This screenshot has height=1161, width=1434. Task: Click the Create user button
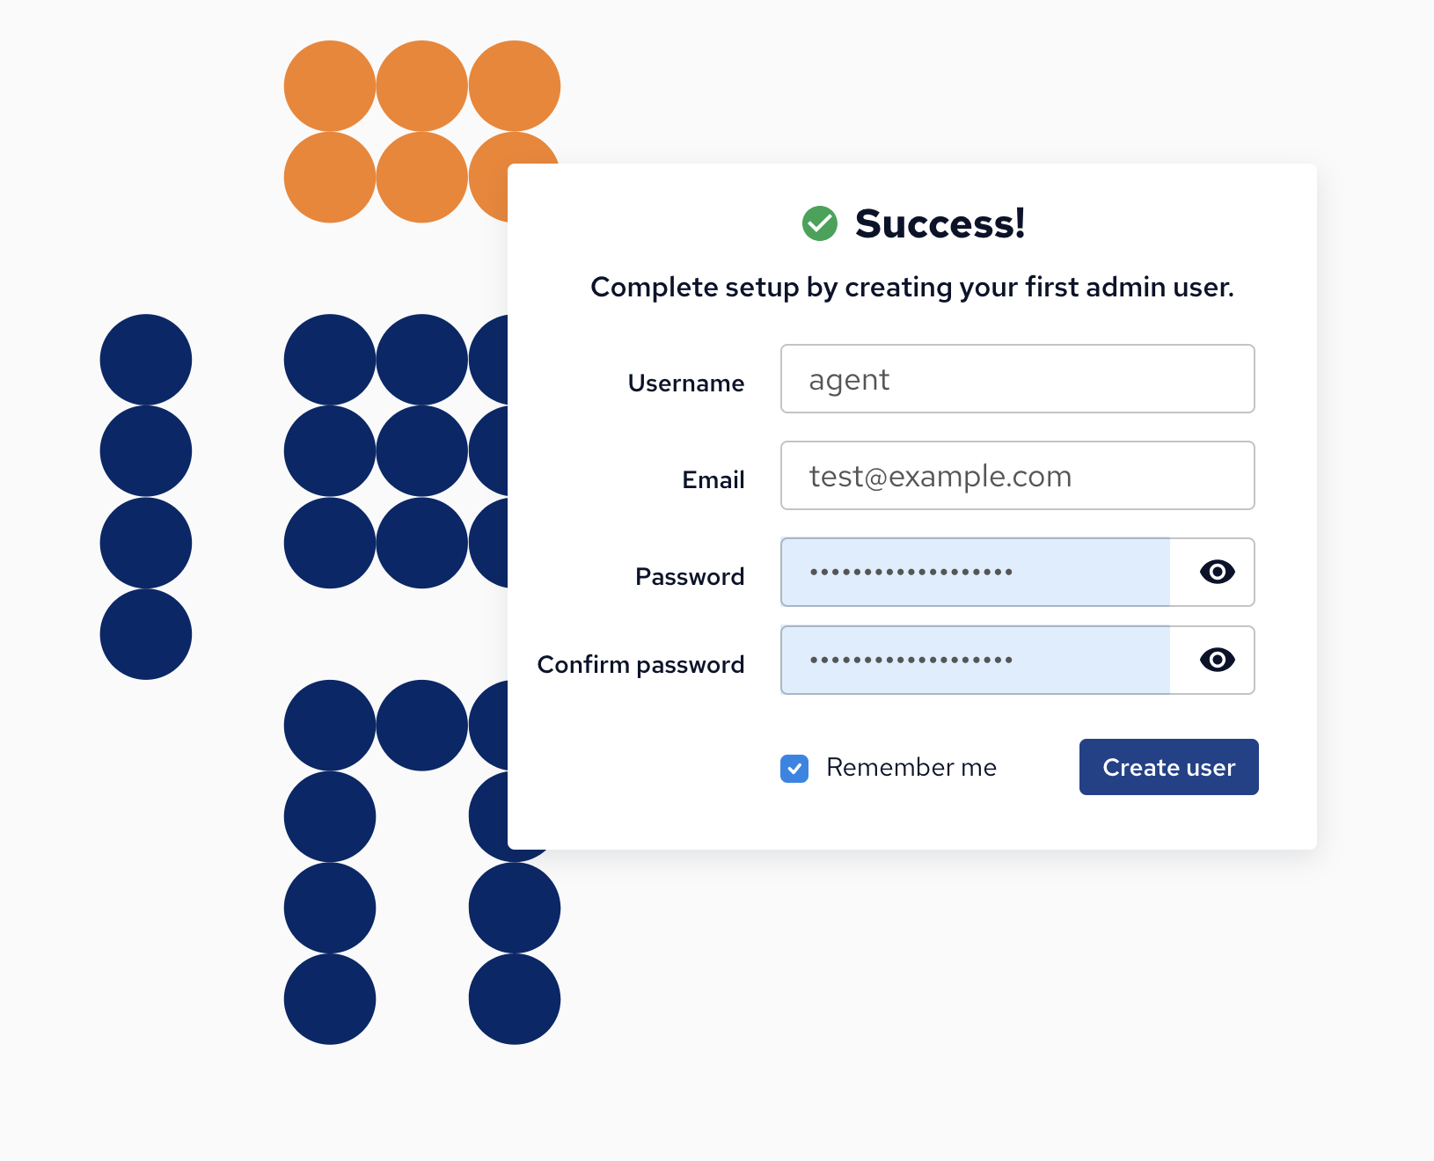point(1168,767)
